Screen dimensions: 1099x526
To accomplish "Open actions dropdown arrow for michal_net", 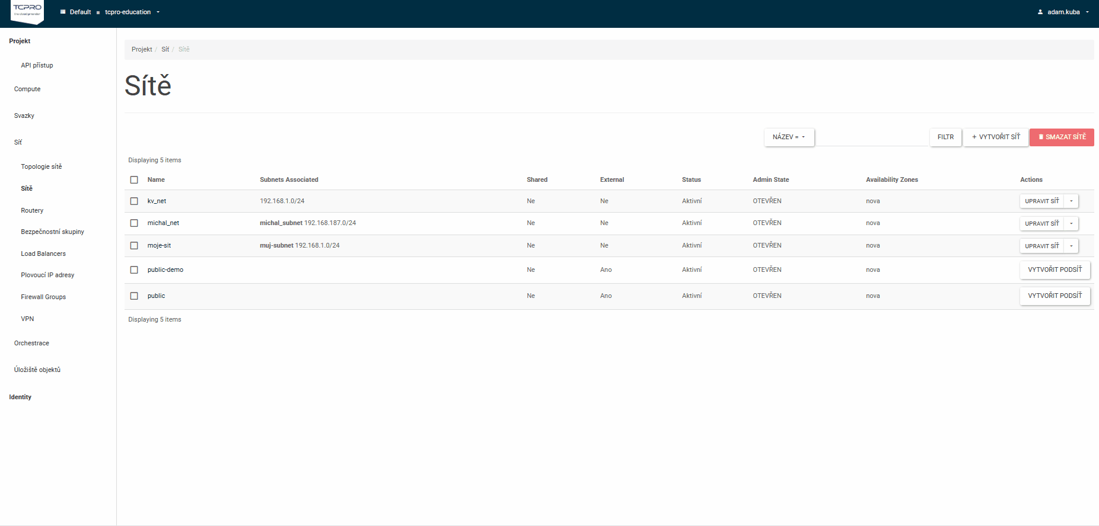I will point(1071,223).
